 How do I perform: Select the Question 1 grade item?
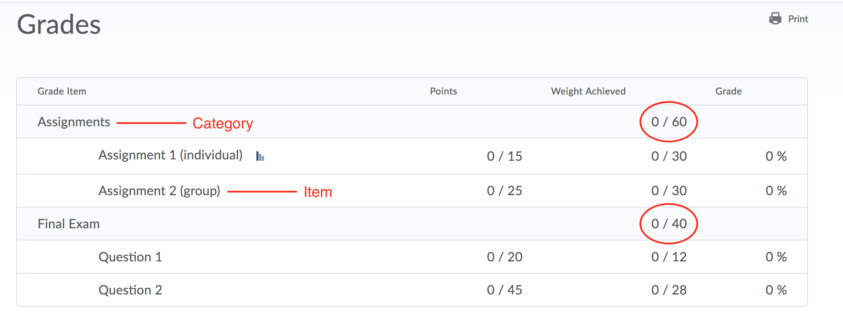(x=130, y=257)
